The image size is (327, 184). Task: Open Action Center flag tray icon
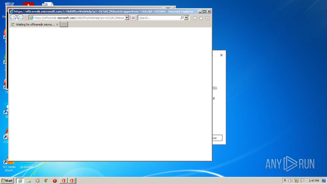click(303, 181)
